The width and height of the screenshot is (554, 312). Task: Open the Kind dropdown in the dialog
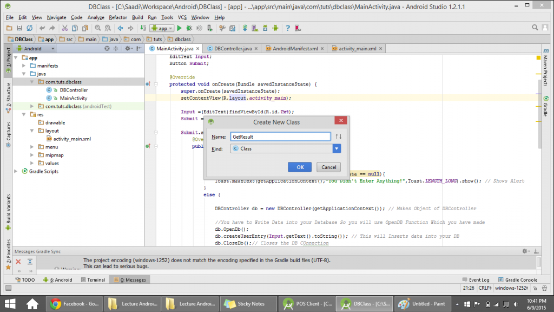point(336,148)
